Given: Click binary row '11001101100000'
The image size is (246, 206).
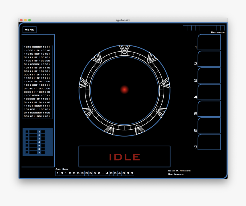Looking at the screenshot, I should pyautogui.click(x=37, y=61).
